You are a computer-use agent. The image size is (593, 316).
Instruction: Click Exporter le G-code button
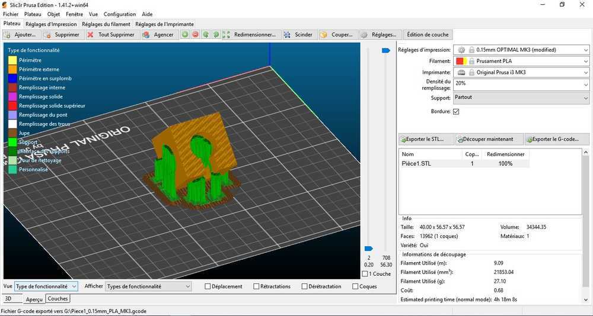557,139
